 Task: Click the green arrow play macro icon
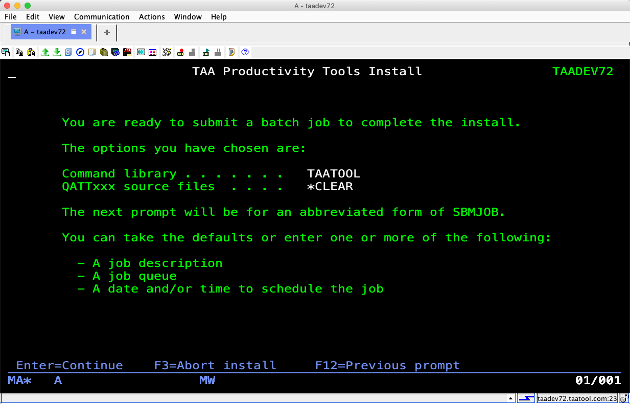pos(206,52)
